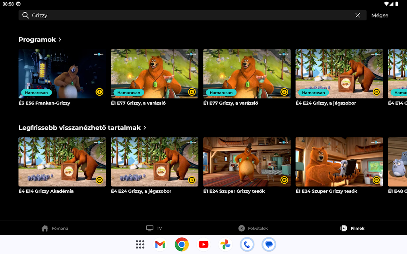Image resolution: width=407 pixels, height=254 pixels.
Task: Open the Phone app icon
Action: point(247,244)
